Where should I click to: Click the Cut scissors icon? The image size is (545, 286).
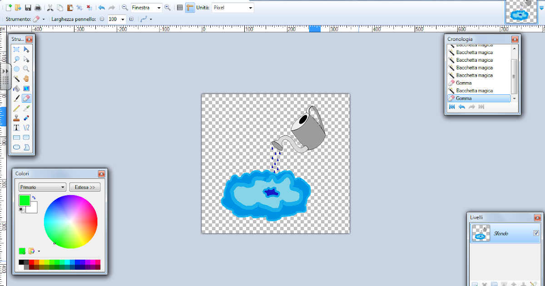tap(50, 8)
